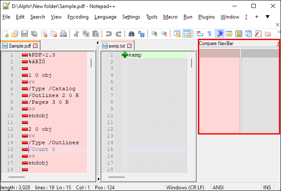
Task: Open the Encoding menu
Action: pos(78,17)
